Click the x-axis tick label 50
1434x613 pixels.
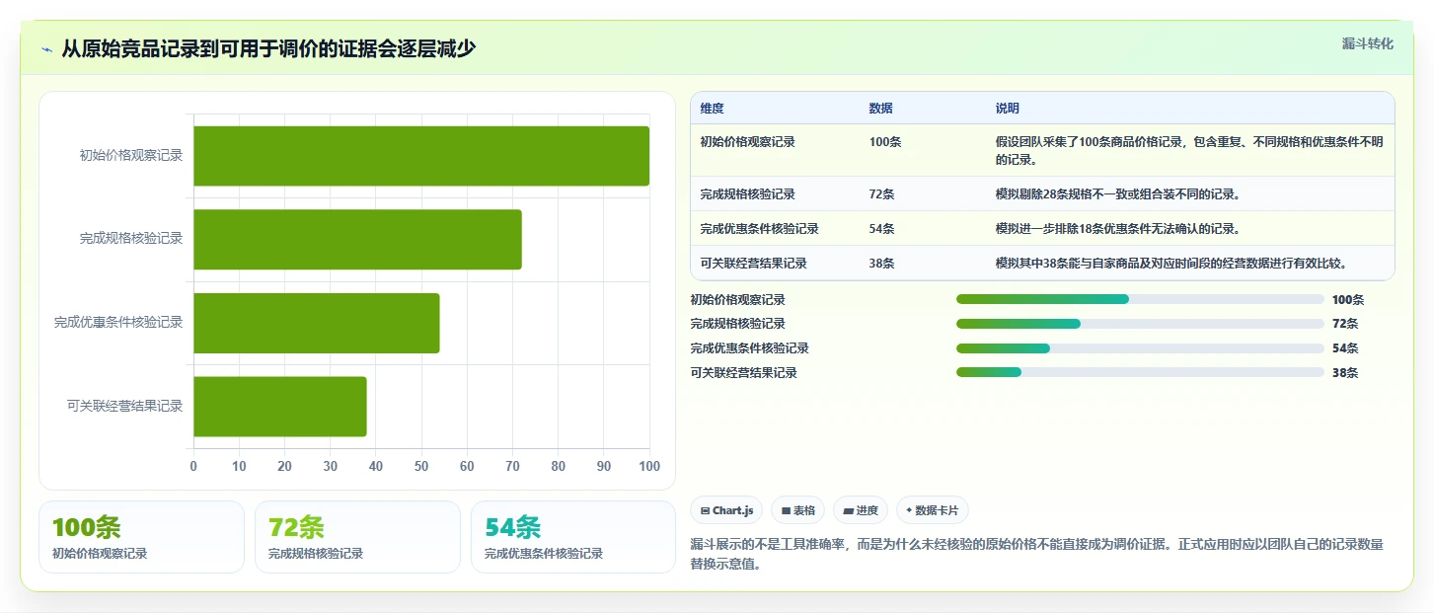click(x=421, y=466)
